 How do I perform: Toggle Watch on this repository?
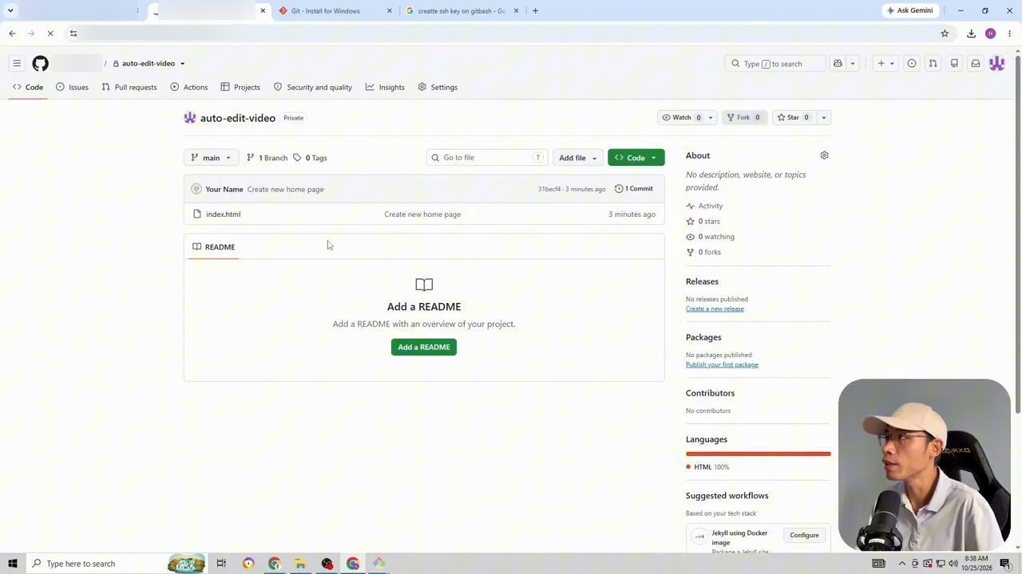coord(681,117)
